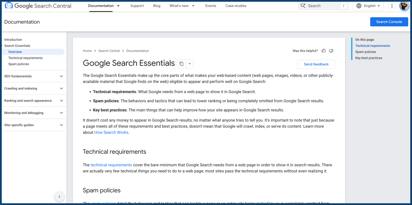This screenshot has width=412, height=205.
Task: Jump to Technical requirements in On this page
Action: pos(373,46)
